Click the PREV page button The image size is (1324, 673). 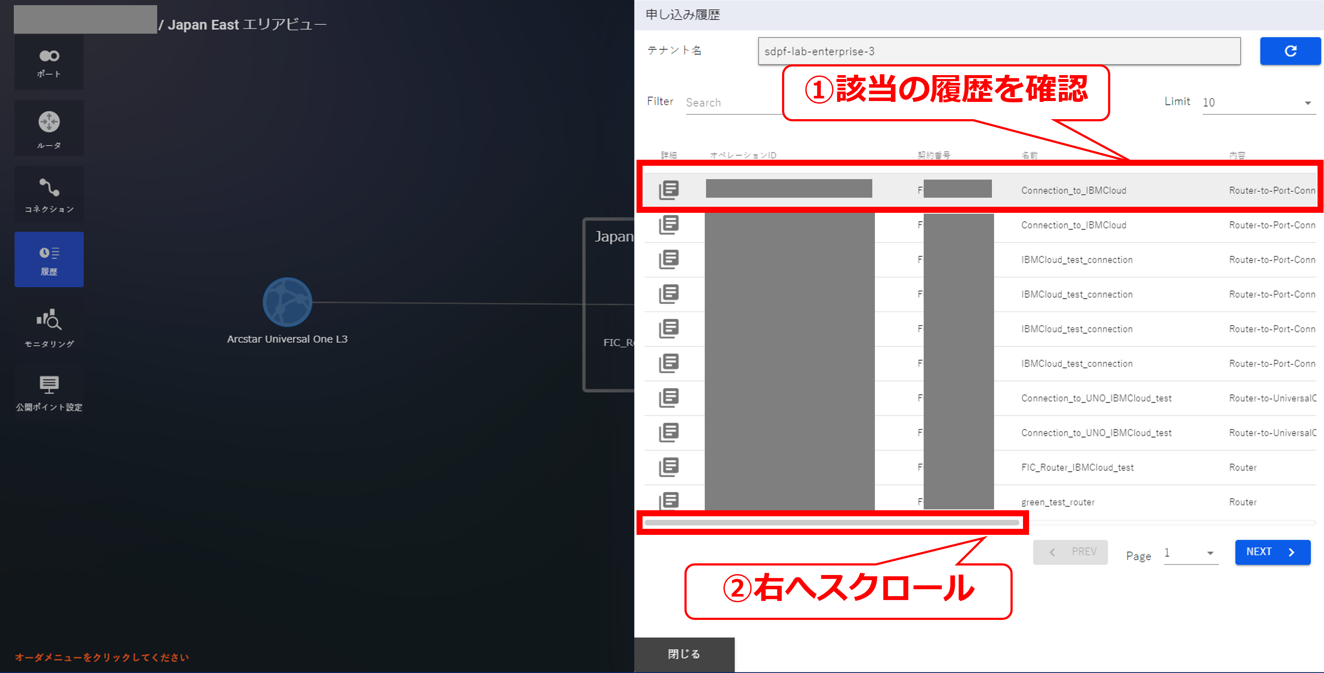pyautogui.click(x=1070, y=552)
